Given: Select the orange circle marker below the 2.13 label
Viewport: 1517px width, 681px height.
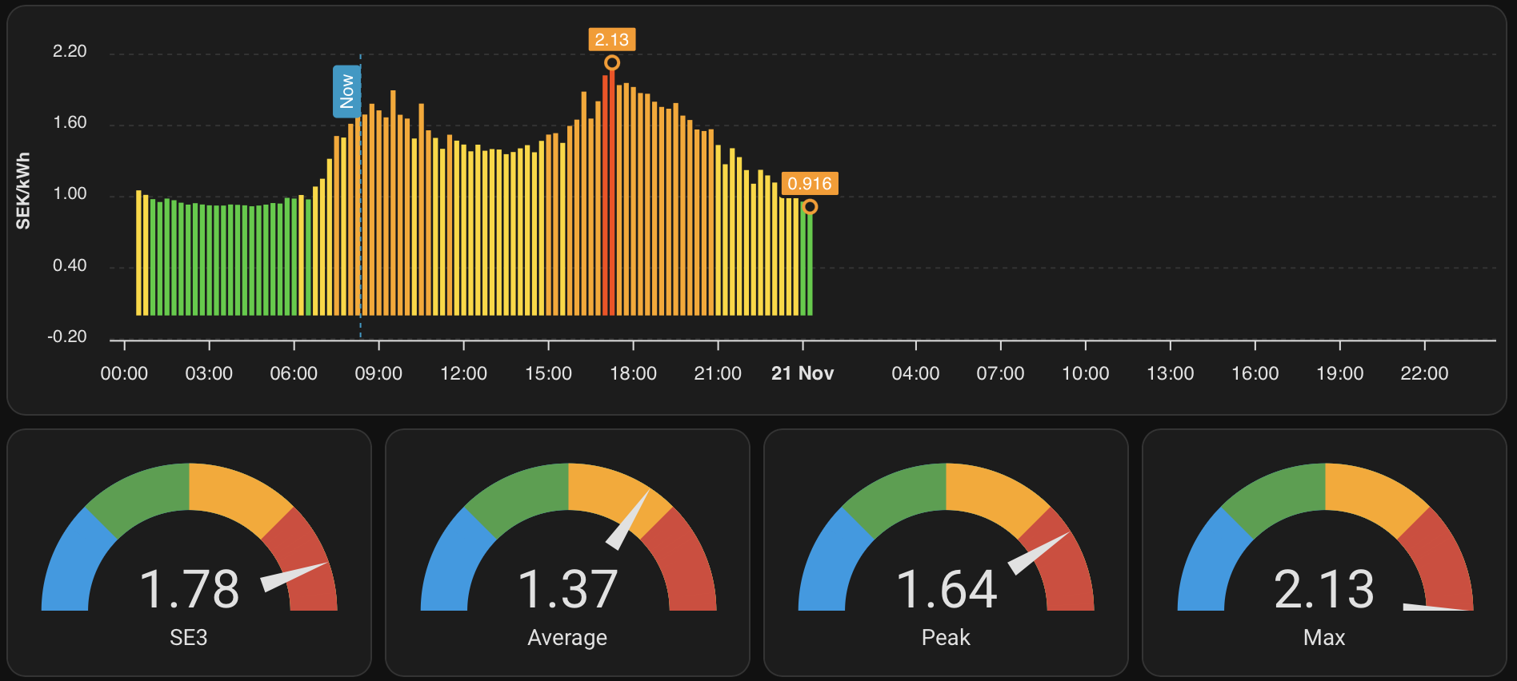Looking at the screenshot, I should [x=612, y=62].
